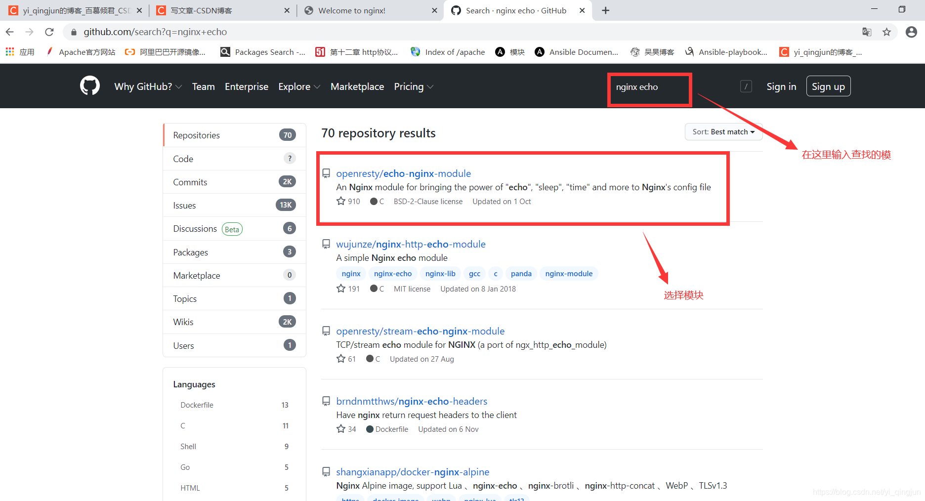Image resolution: width=925 pixels, height=501 pixels.
Task: Filter results by Shell language
Action: [x=235, y=446]
